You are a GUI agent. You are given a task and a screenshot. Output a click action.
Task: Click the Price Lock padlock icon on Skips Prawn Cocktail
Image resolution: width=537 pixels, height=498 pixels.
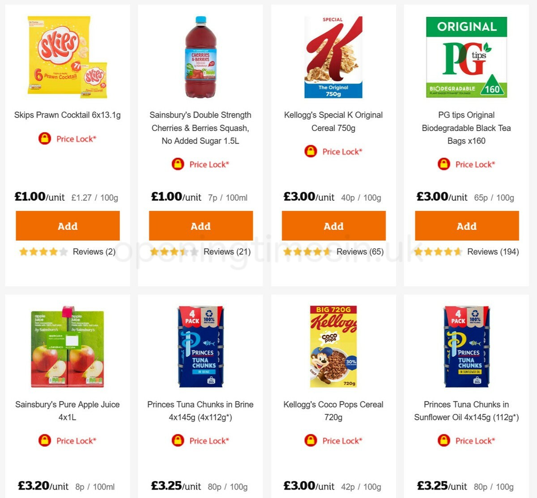44,139
